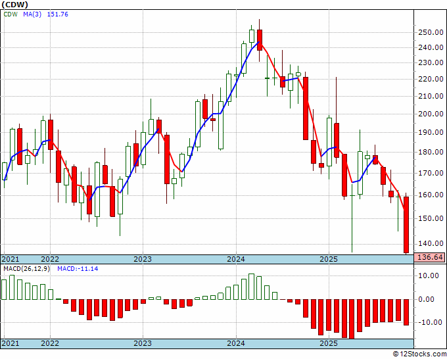Screen dimensions: 447x359
Task: Click the latest red candle closing near 136
Action: [406, 225]
